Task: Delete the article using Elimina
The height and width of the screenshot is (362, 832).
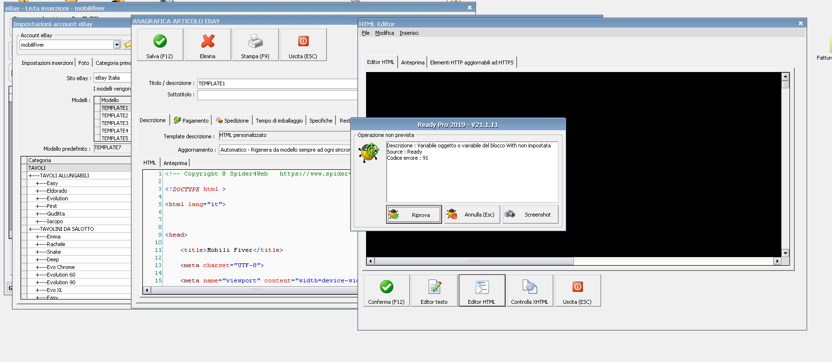Action: 208,45
